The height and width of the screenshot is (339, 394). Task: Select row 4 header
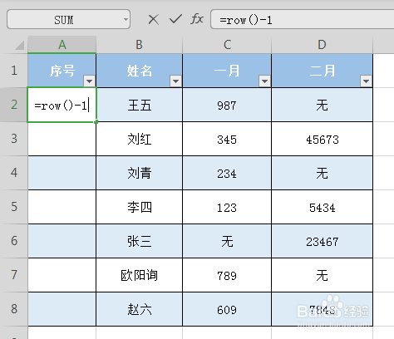click(14, 173)
